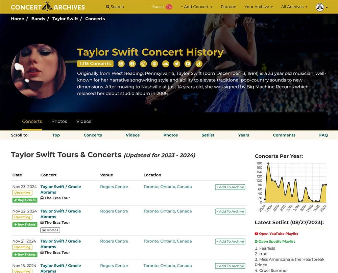Open Nov 22 Taylor Swift / Gracie Abrams concert

pyautogui.click(x=61, y=214)
